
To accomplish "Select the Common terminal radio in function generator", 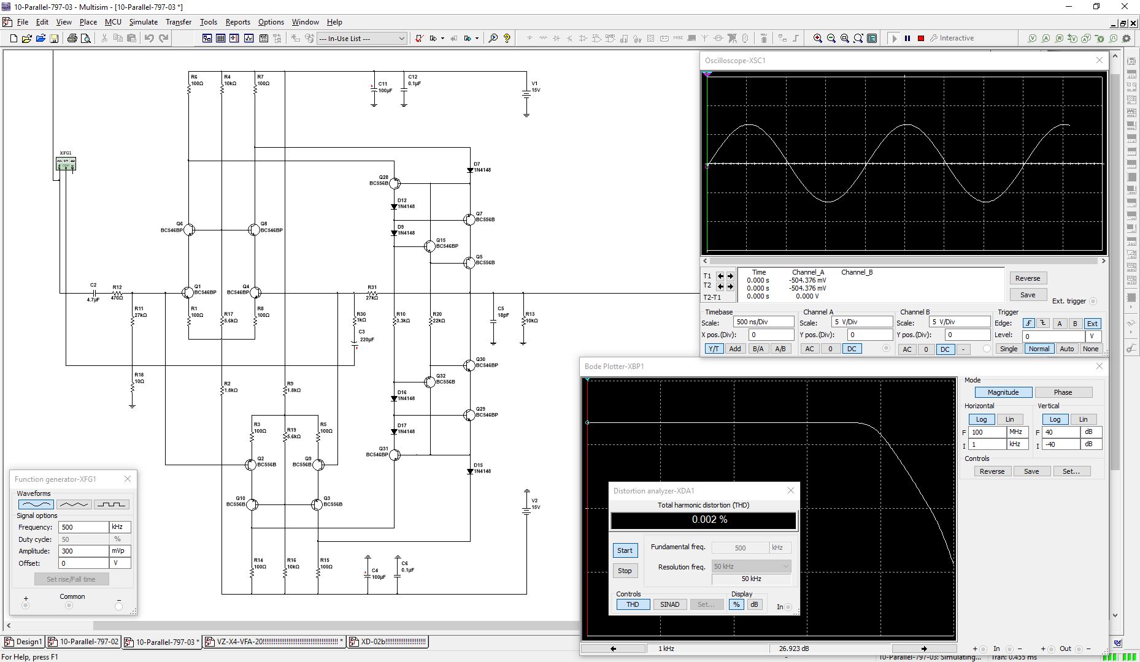I will 69,606.
